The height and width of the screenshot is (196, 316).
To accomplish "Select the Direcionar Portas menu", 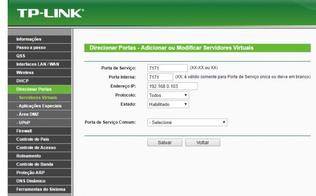I will pos(39,89).
